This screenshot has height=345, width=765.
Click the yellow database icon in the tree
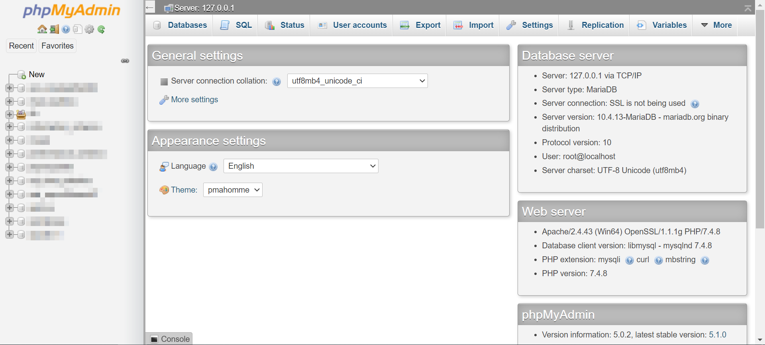tap(21, 115)
